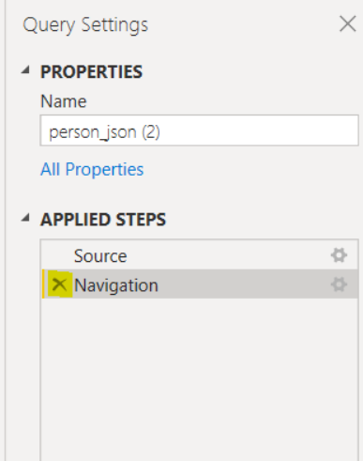Select the Navigation applied step
The width and height of the screenshot is (363, 461).
[x=200, y=284]
